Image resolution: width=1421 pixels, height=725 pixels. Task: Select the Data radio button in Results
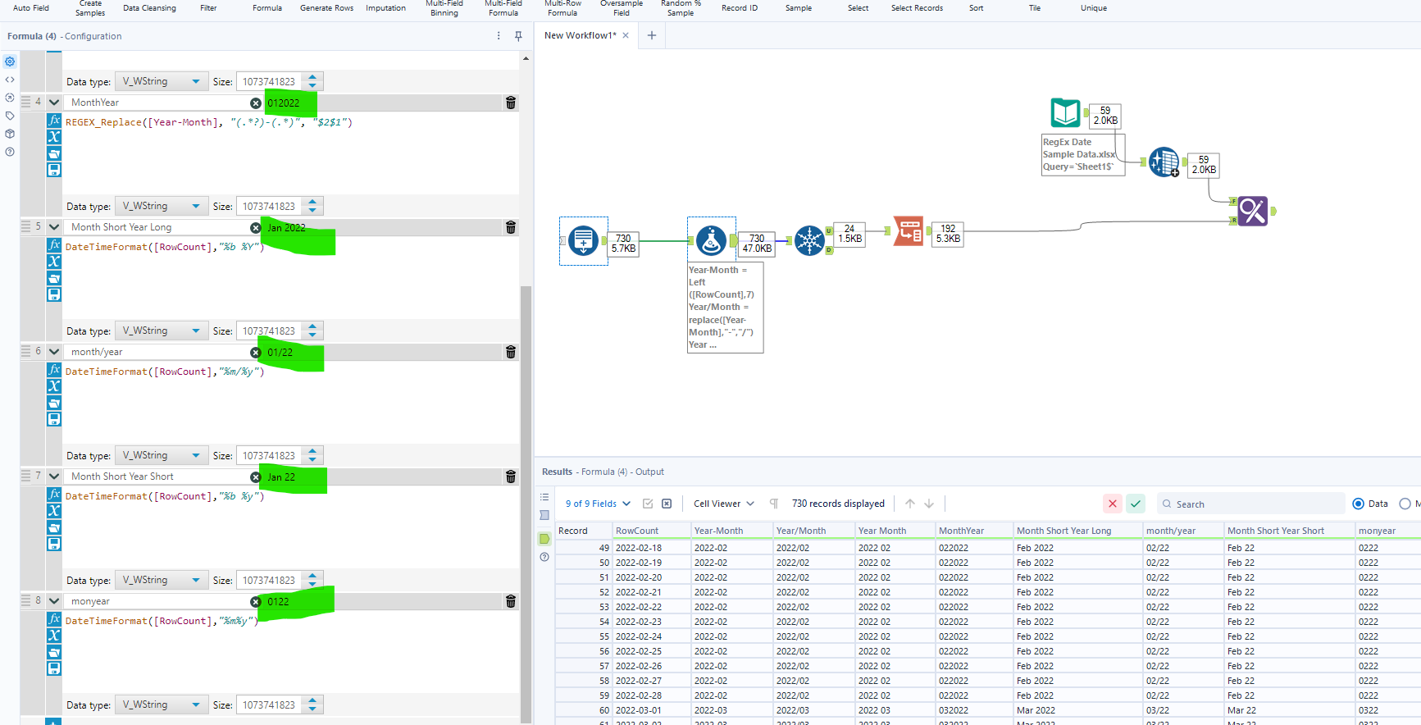(x=1359, y=504)
